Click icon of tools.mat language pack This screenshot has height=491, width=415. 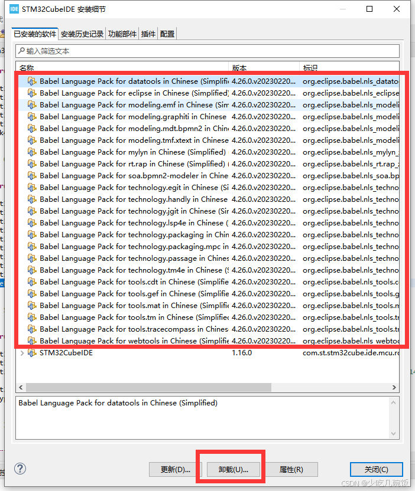pyautogui.click(x=32, y=305)
